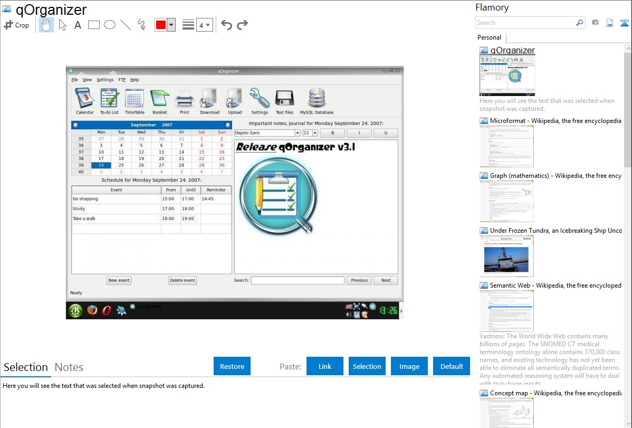The image size is (632, 428).
Task: Select the straight line tool
Action: pos(126,25)
